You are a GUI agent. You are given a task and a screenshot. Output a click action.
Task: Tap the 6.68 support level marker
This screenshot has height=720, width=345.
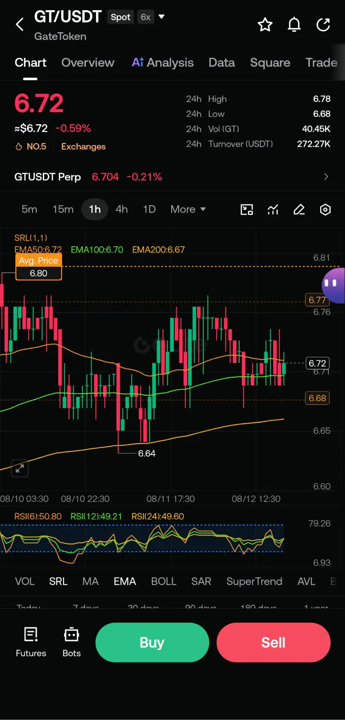(317, 398)
